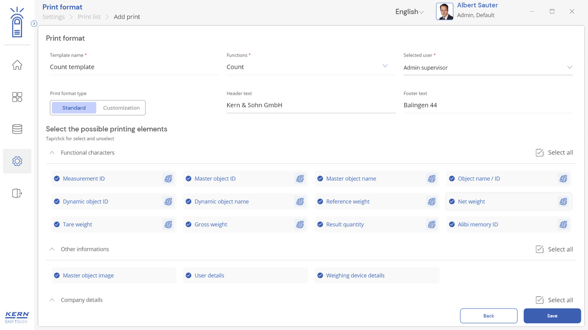Image resolution: width=588 pixels, height=330 pixels.
Task: Click the globe icon for Measurement ID
Action: pyautogui.click(x=168, y=179)
